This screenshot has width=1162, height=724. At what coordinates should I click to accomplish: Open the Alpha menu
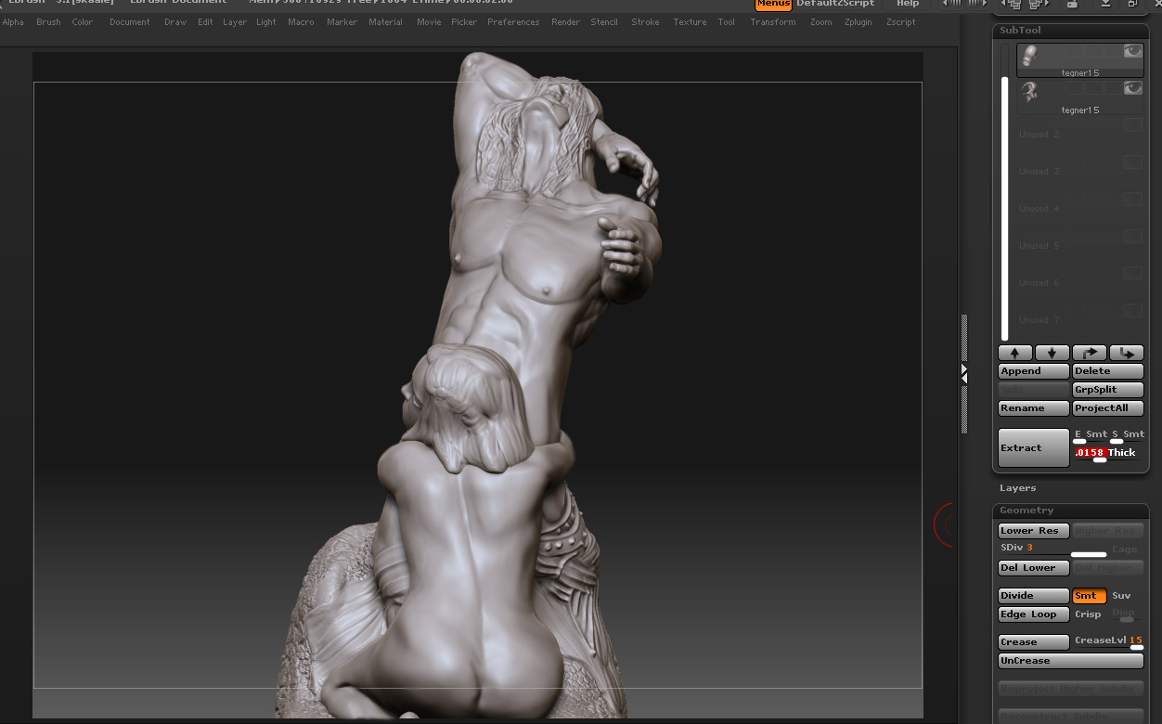[x=13, y=22]
